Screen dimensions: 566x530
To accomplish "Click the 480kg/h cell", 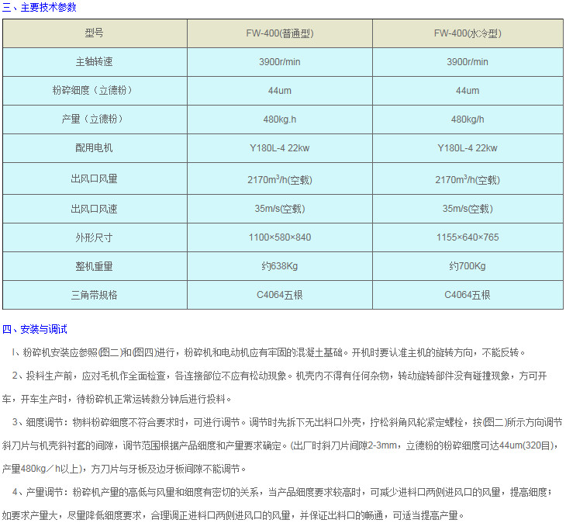I will [468, 120].
